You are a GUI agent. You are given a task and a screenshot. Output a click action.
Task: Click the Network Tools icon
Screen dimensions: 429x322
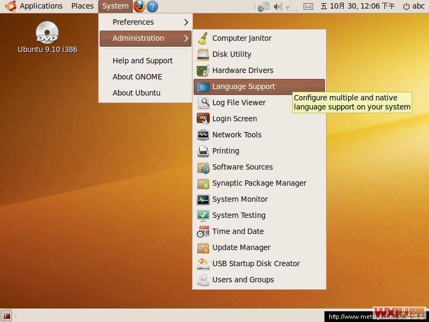click(203, 135)
